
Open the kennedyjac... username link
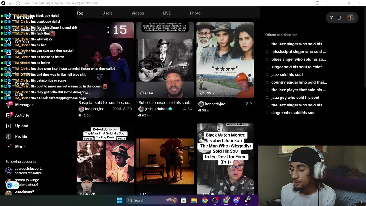click(216, 104)
